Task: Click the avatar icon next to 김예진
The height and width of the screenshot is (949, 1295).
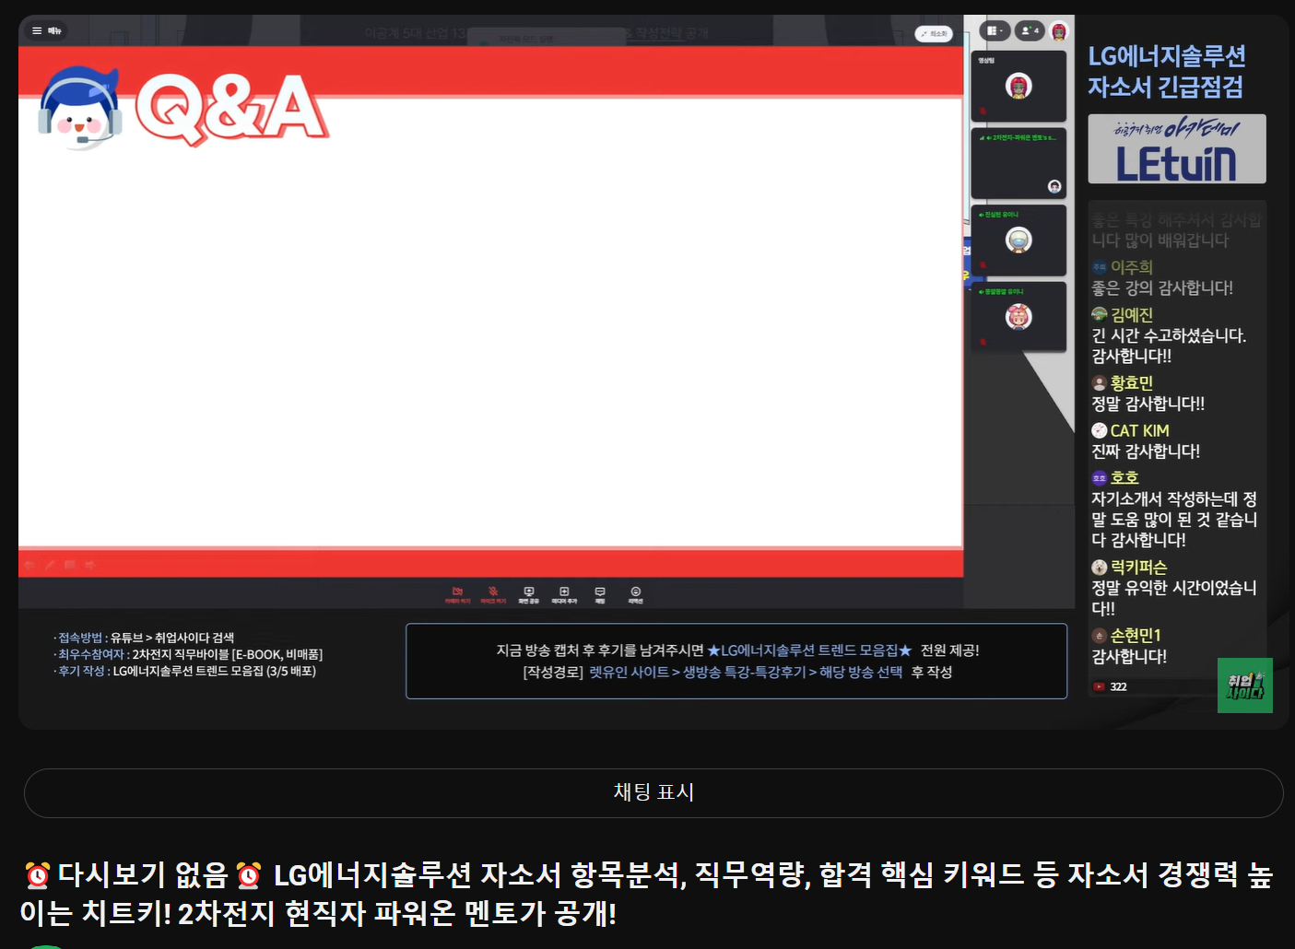Action: tap(1099, 314)
